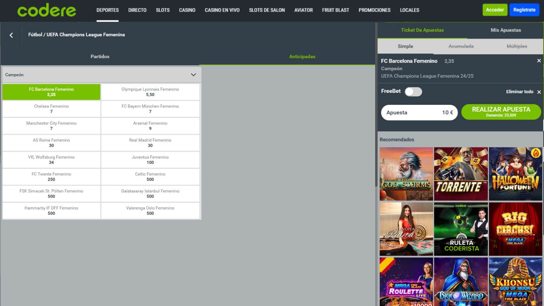Click the Apuesta amount field
544x306 pixels.
(x=419, y=112)
